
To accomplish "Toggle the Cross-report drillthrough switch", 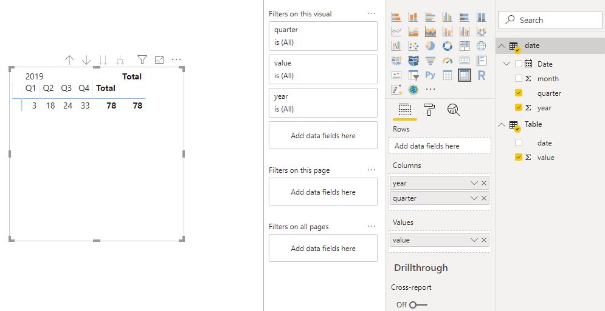I will click(418, 305).
